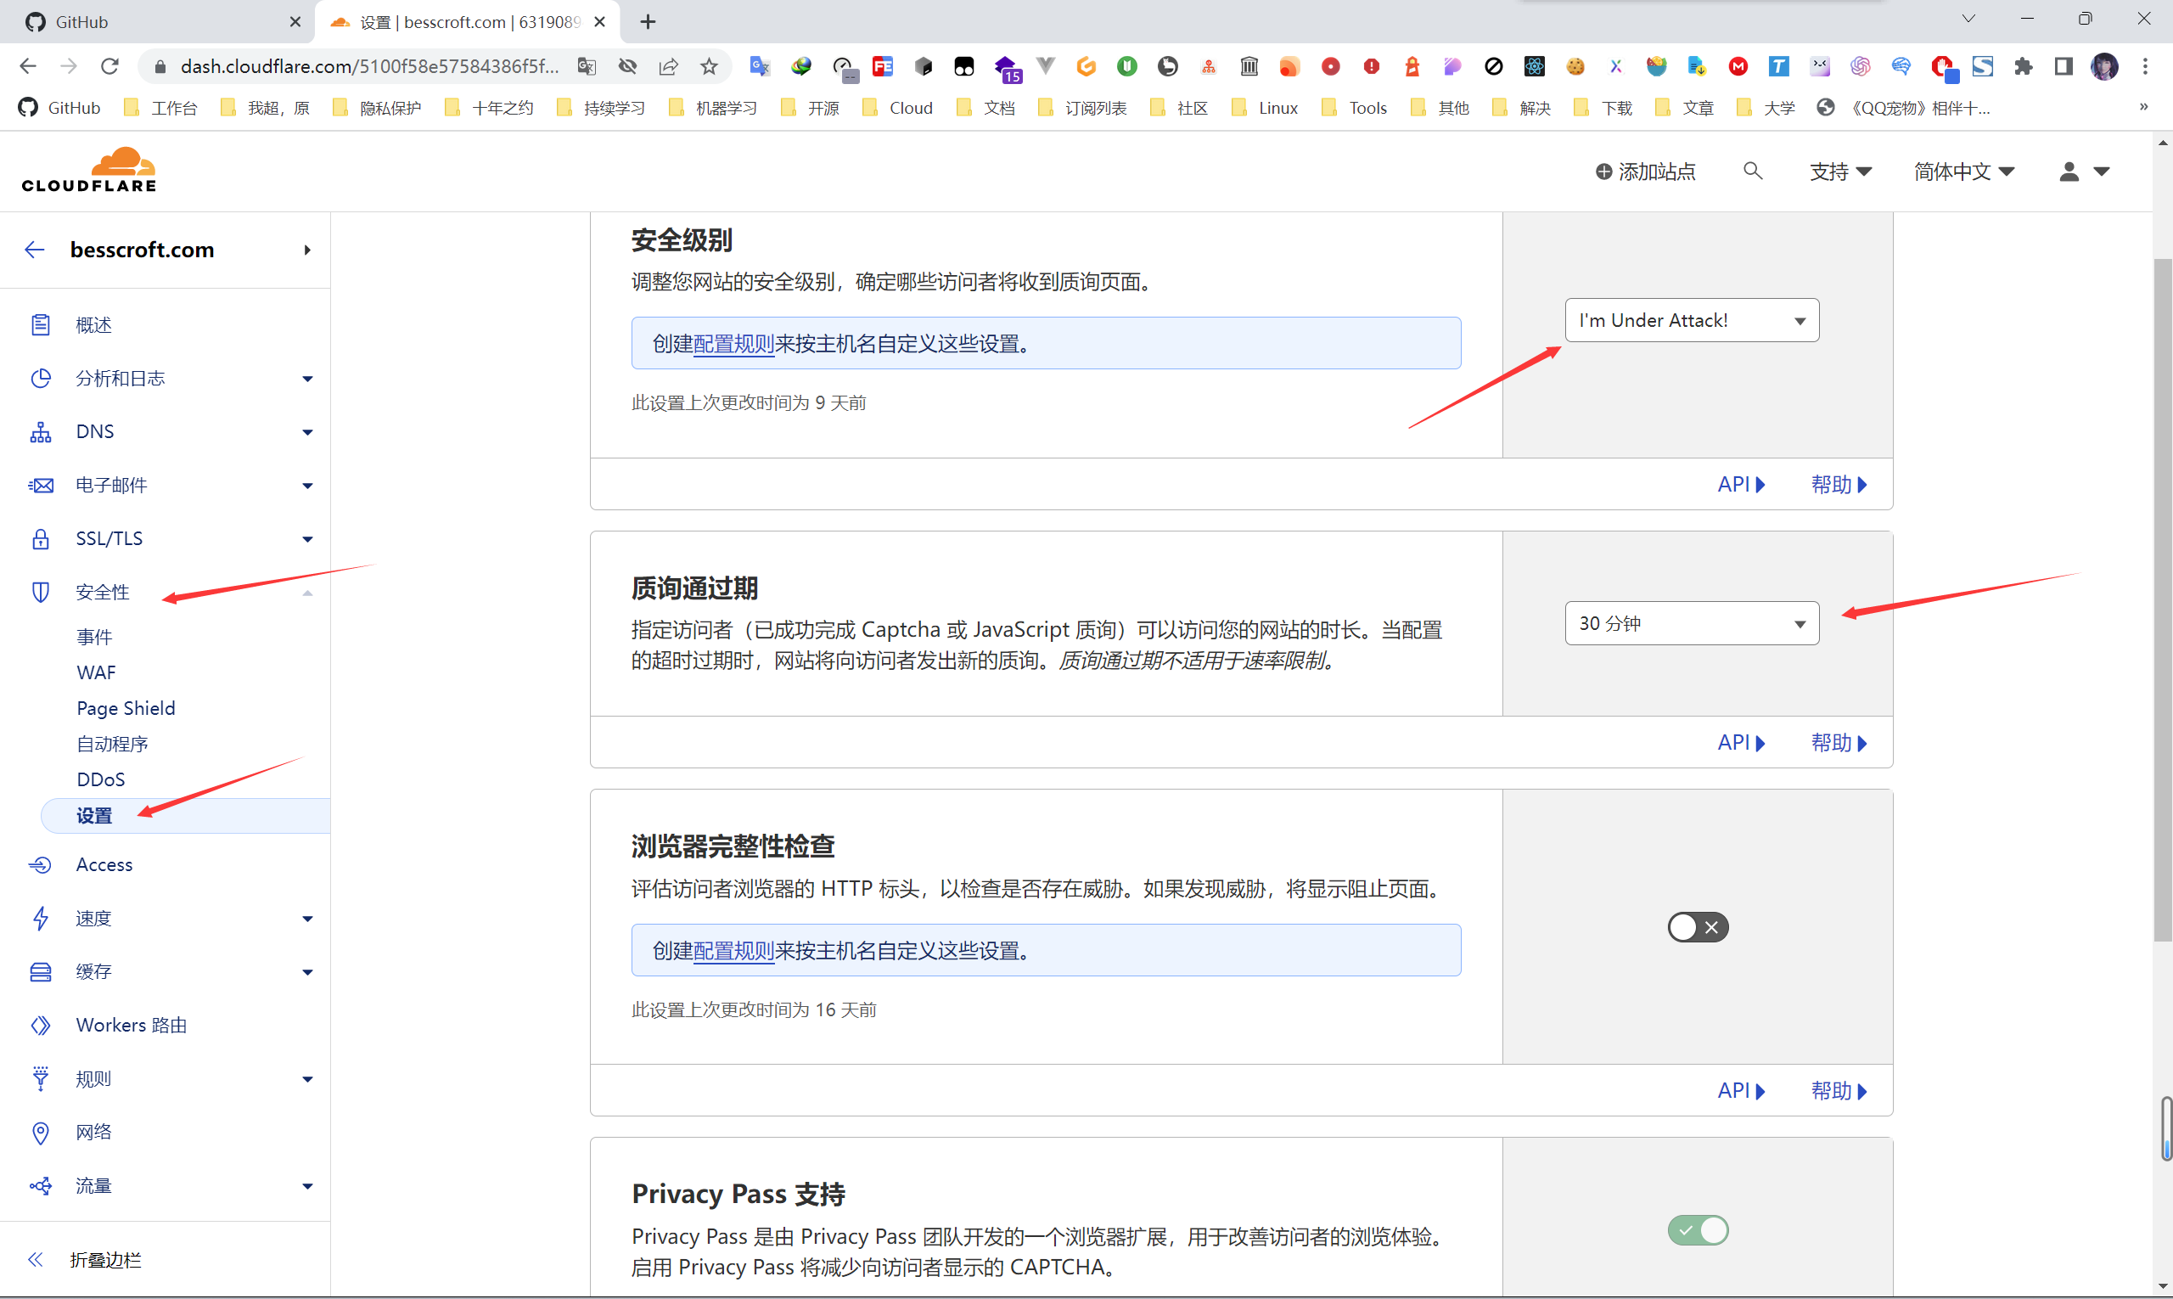The image size is (2173, 1299).
Task: Select DDoS in sidebar
Action: pyautogui.click(x=101, y=779)
